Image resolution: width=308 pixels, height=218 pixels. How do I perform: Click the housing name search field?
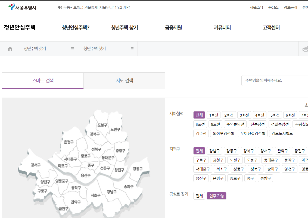275,80
